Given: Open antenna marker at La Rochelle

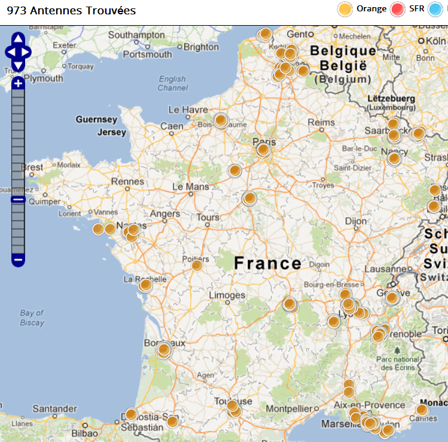Looking at the screenshot, I should [x=146, y=285].
